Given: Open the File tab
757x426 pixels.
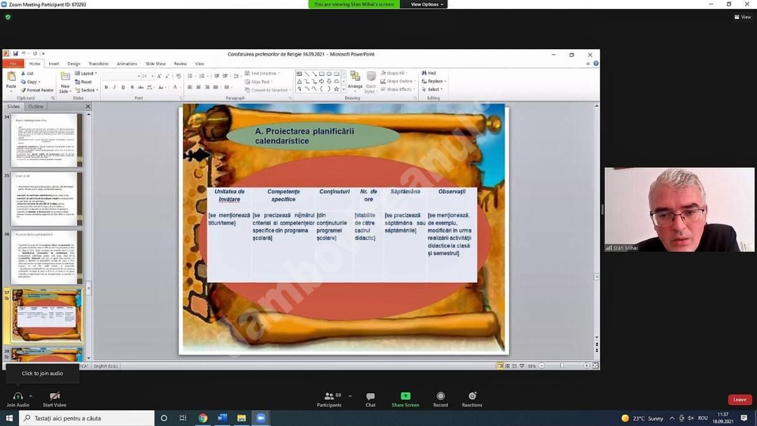Looking at the screenshot, I should pyautogui.click(x=13, y=64).
